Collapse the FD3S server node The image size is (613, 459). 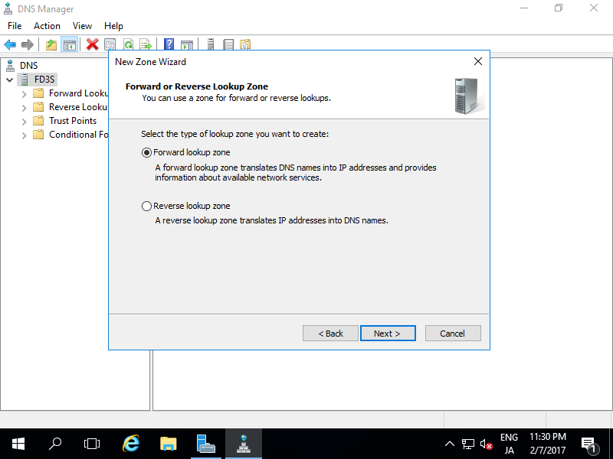click(10, 79)
